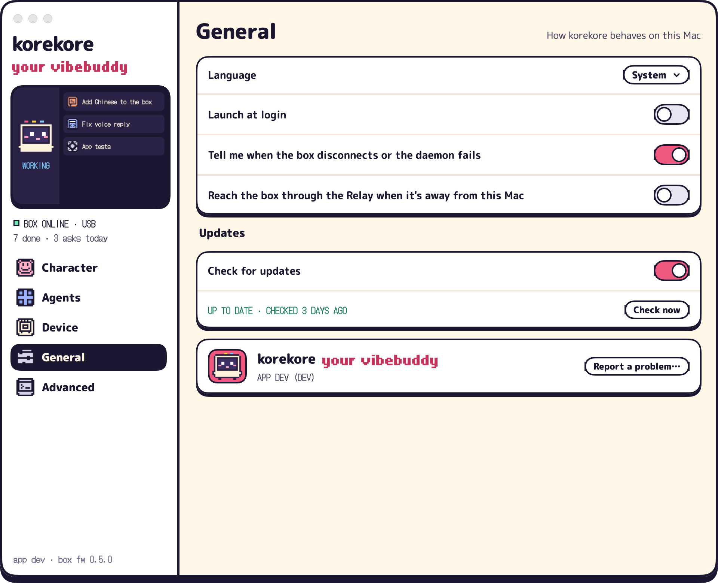Select the General section
The image size is (718, 583).
click(89, 357)
